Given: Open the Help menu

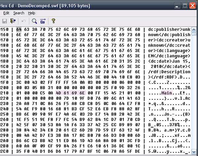Looking at the screenshot, I should pos(32,13).
